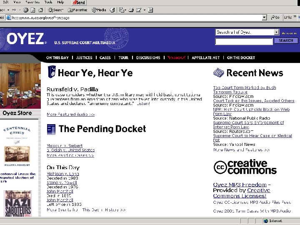Open ON THE DOCKET nav item
The height and width of the screenshot is (225, 300).
tap(241, 58)
